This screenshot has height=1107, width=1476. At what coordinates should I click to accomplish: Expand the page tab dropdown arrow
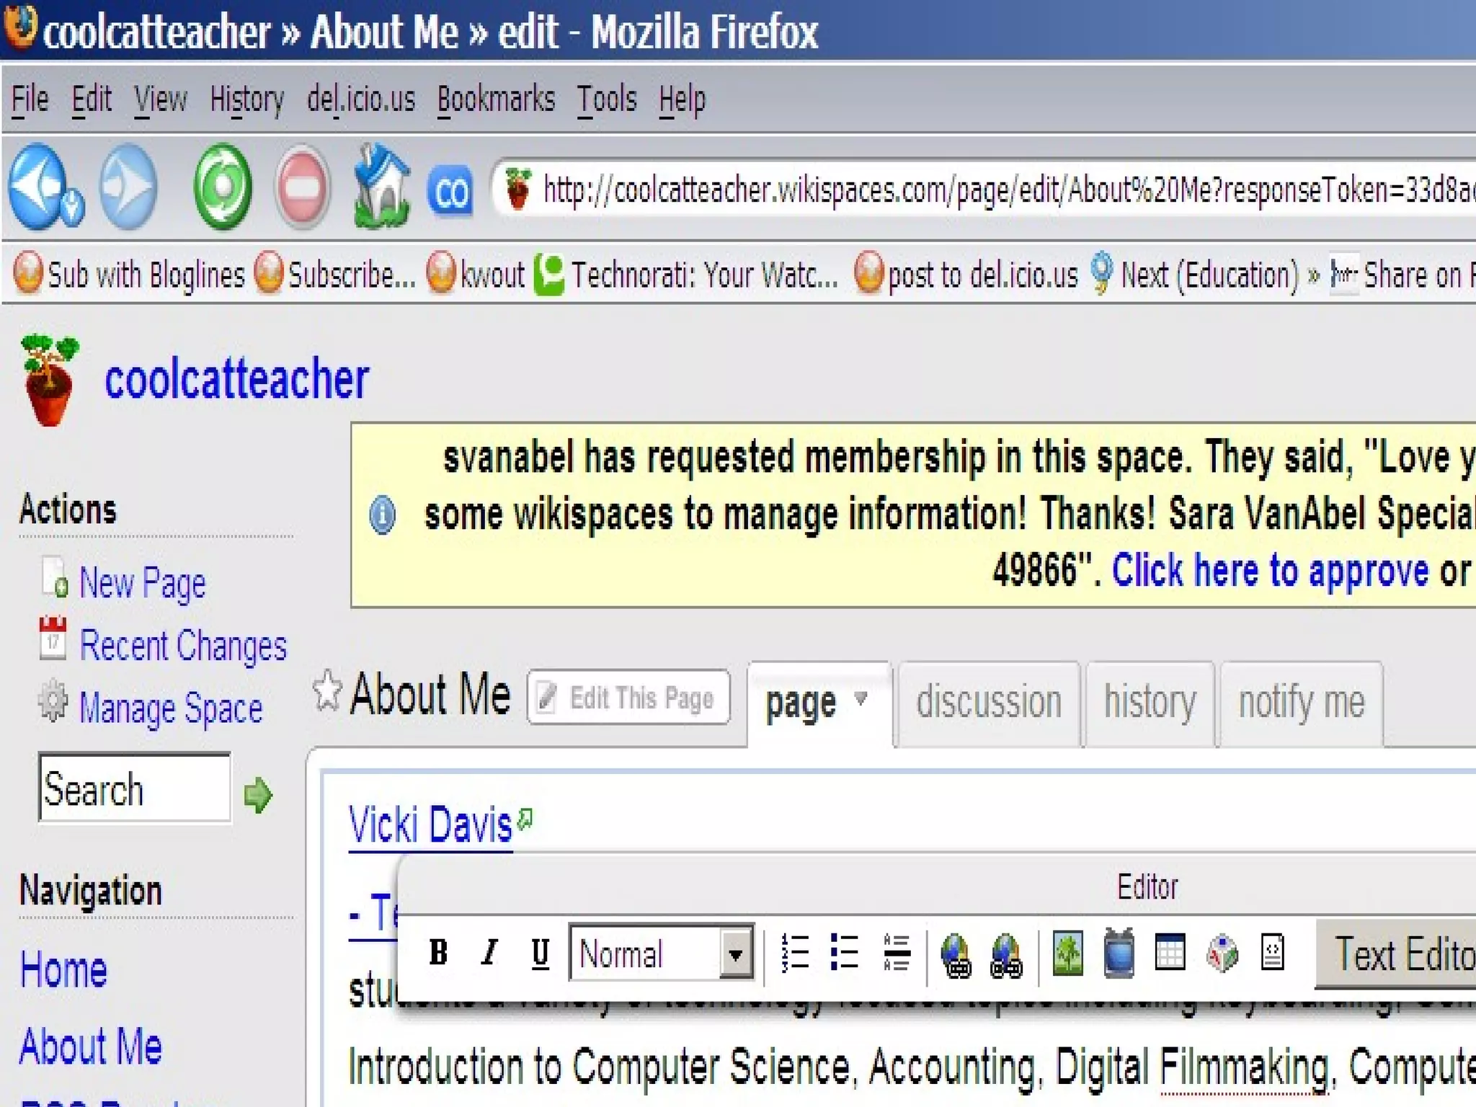coord(861,698)
